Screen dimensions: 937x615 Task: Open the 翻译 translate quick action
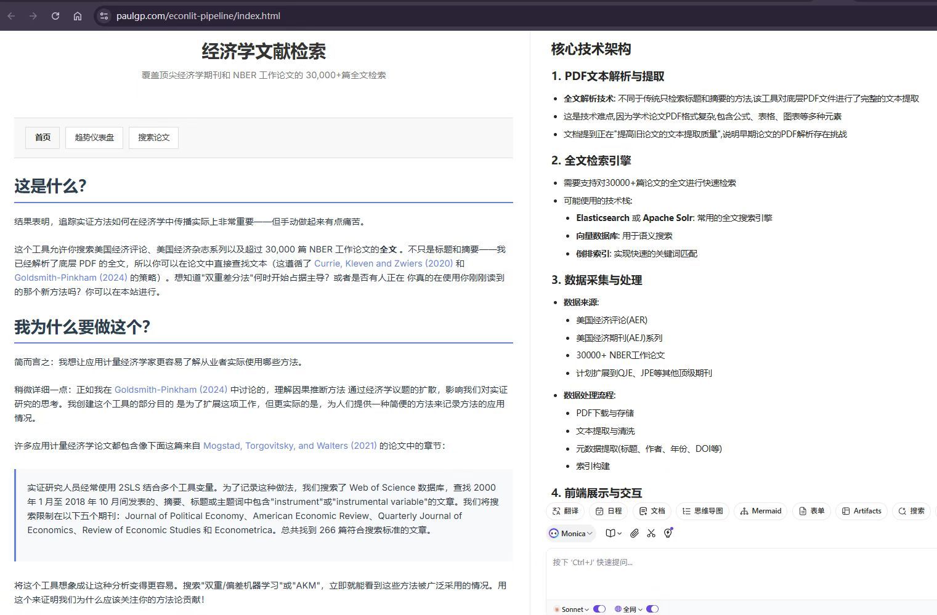[x=566, y=511]
